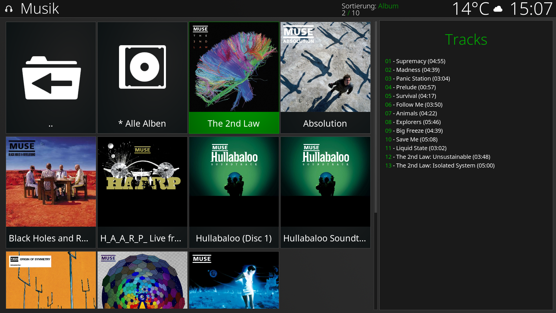Select track '11 - Liquid State (03:02)'
The width and height of the screenshot is (556, 313).
[416, 148]
